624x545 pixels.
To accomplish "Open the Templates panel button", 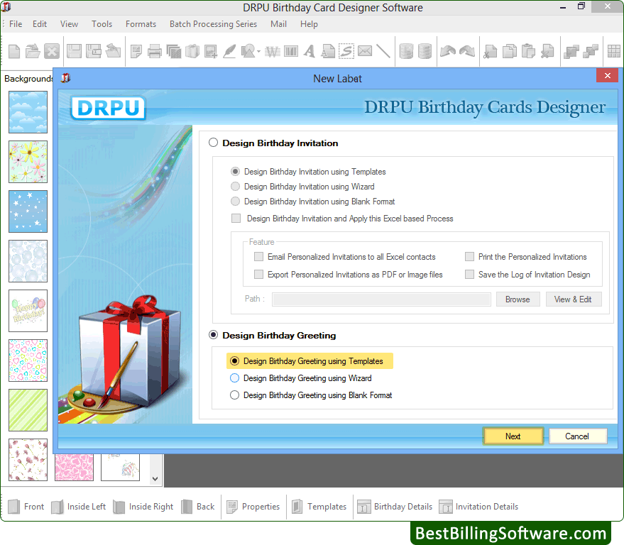I will pos(319,507).
